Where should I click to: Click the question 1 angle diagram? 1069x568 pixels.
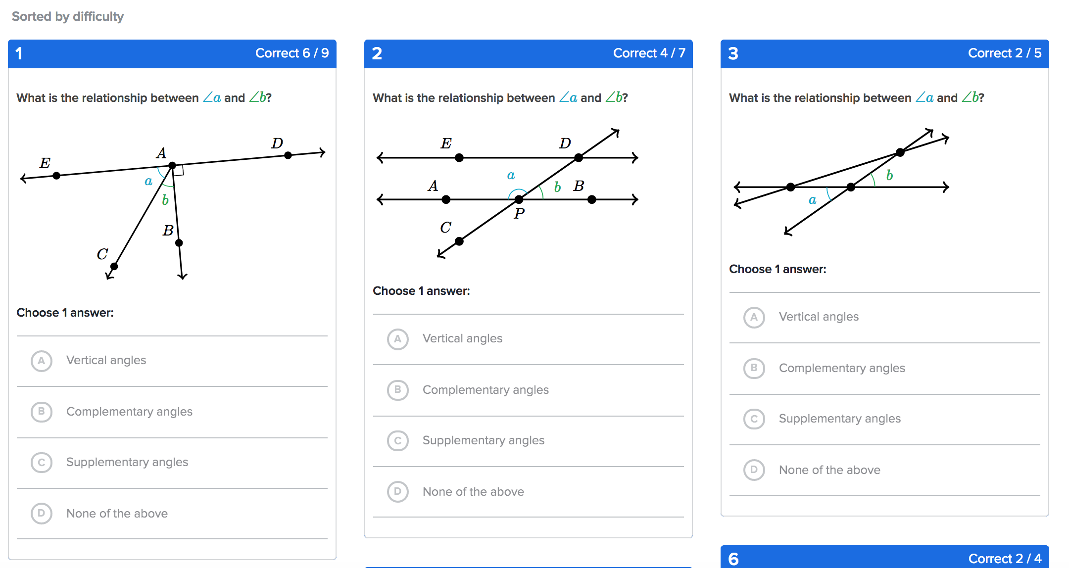[x=172, y=208]
